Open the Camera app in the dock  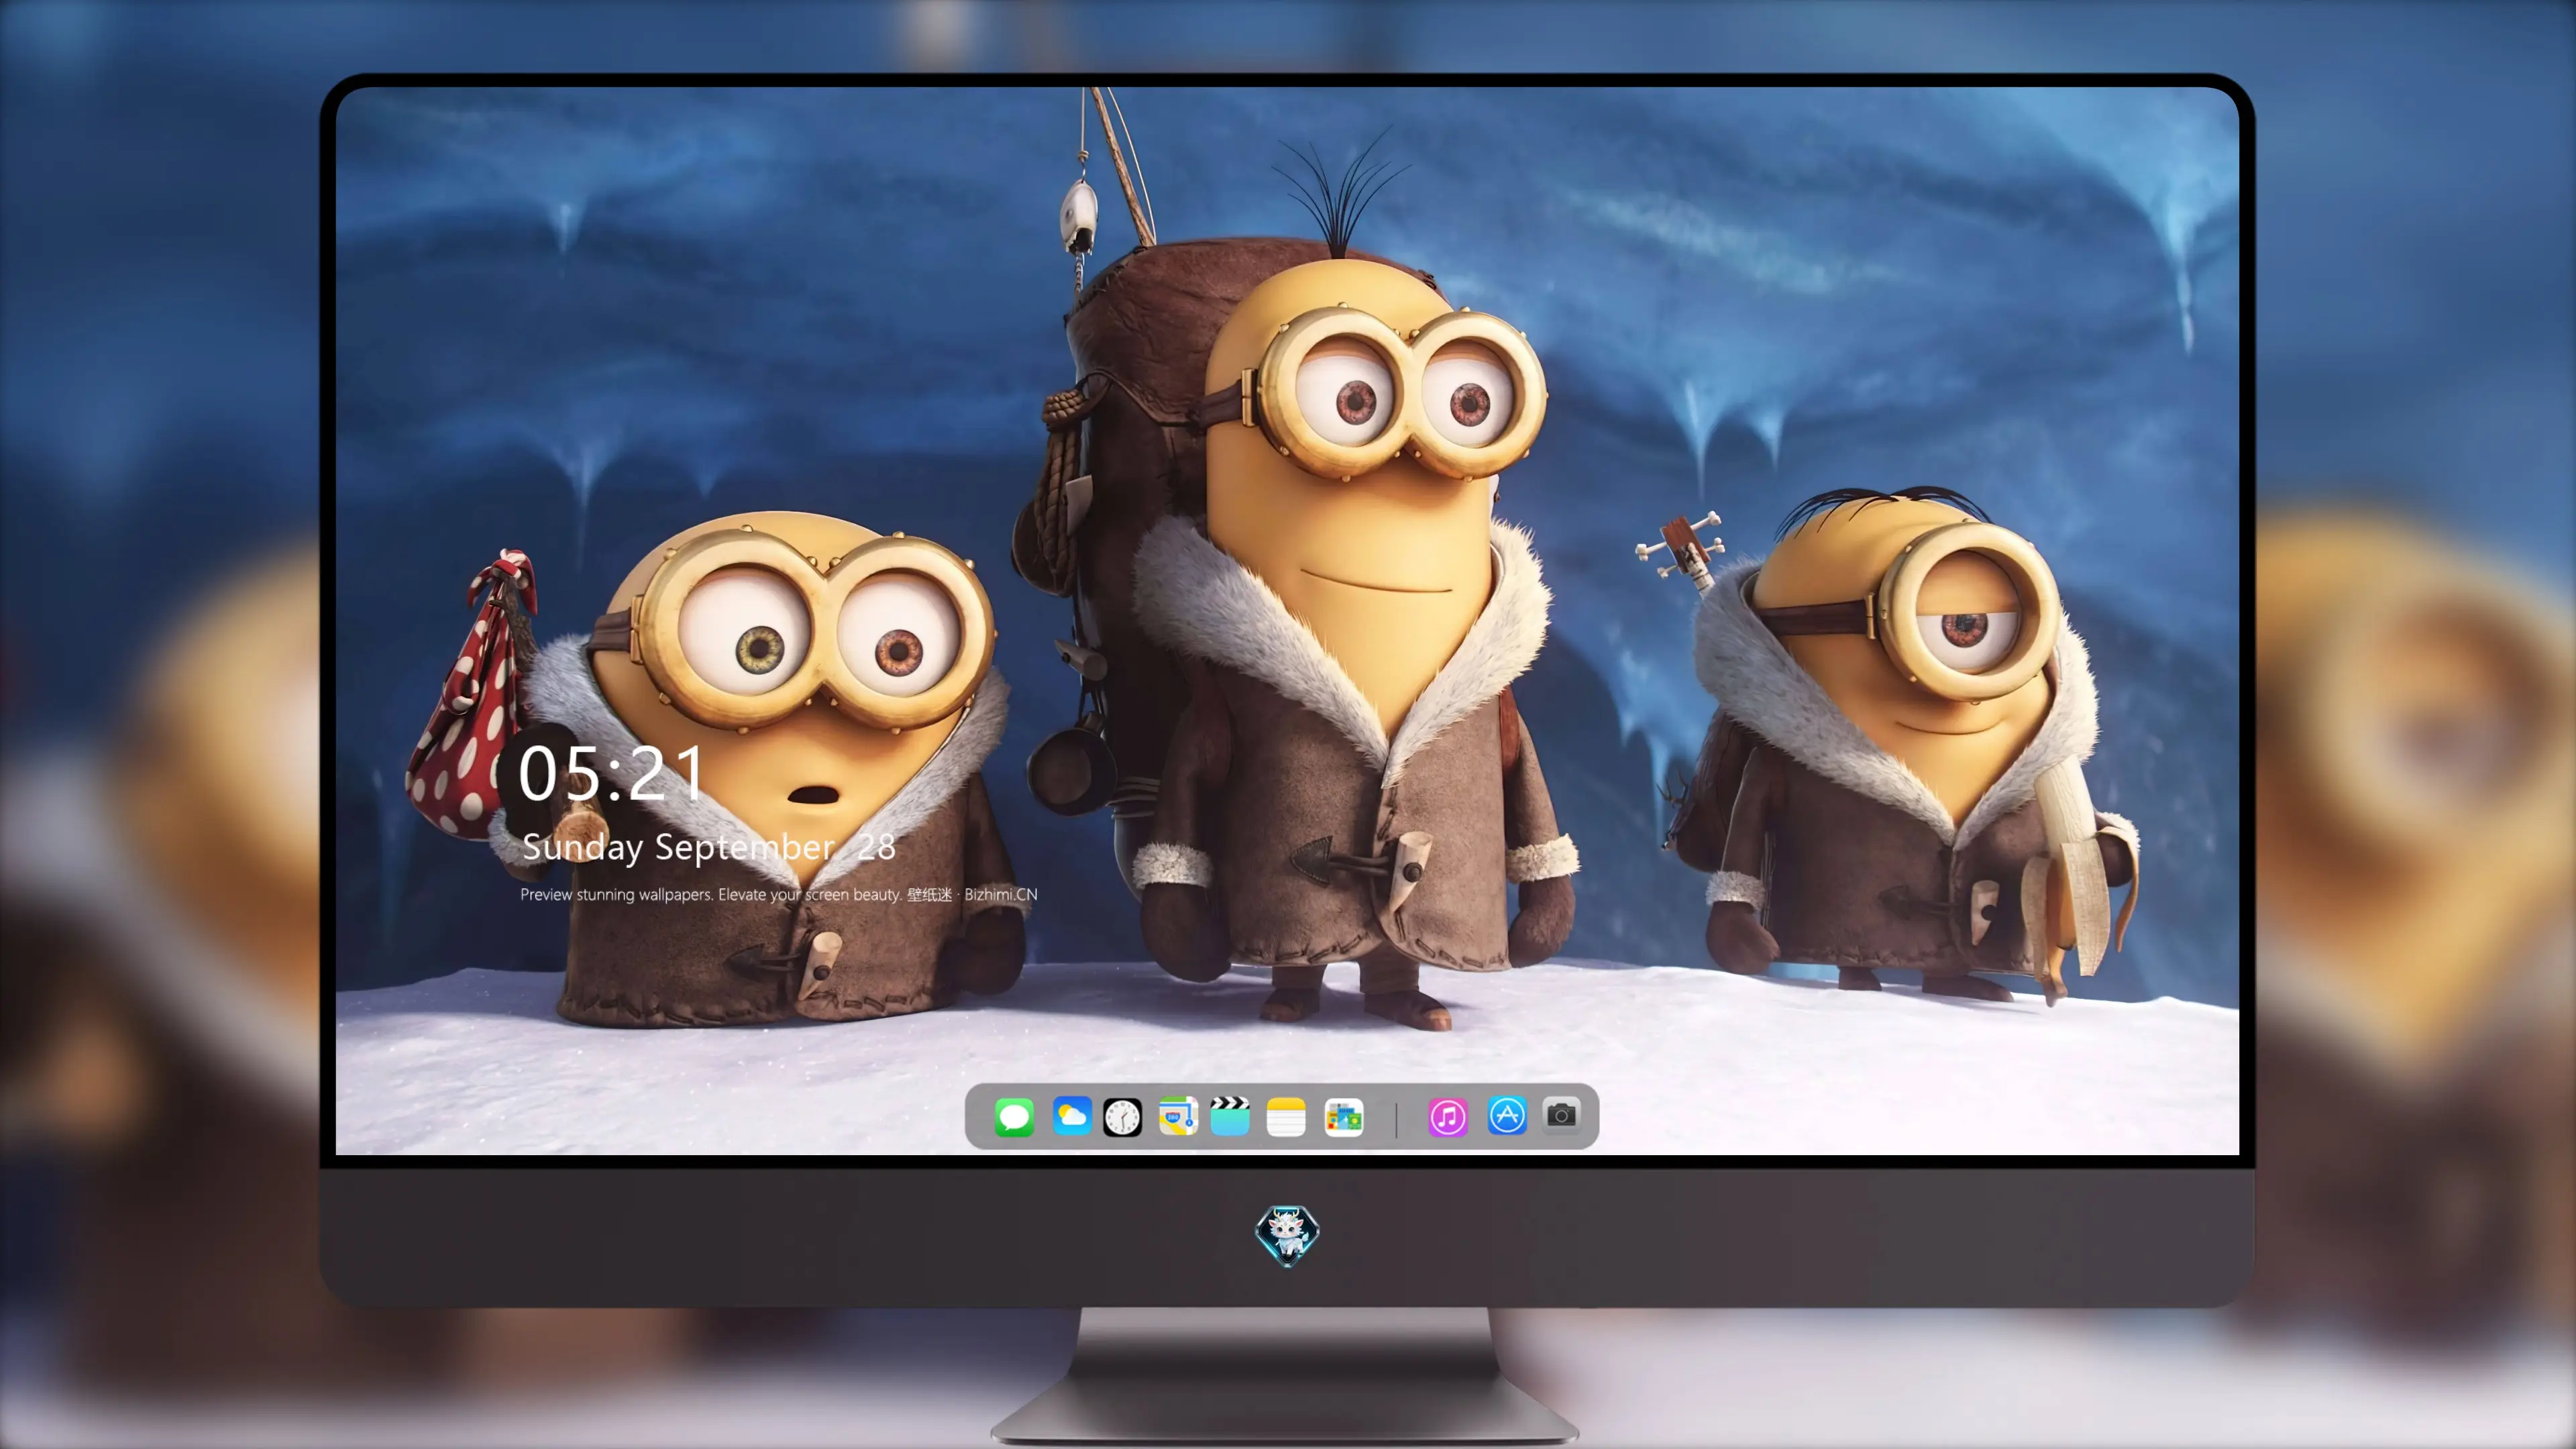[x=1561, y=1115]
